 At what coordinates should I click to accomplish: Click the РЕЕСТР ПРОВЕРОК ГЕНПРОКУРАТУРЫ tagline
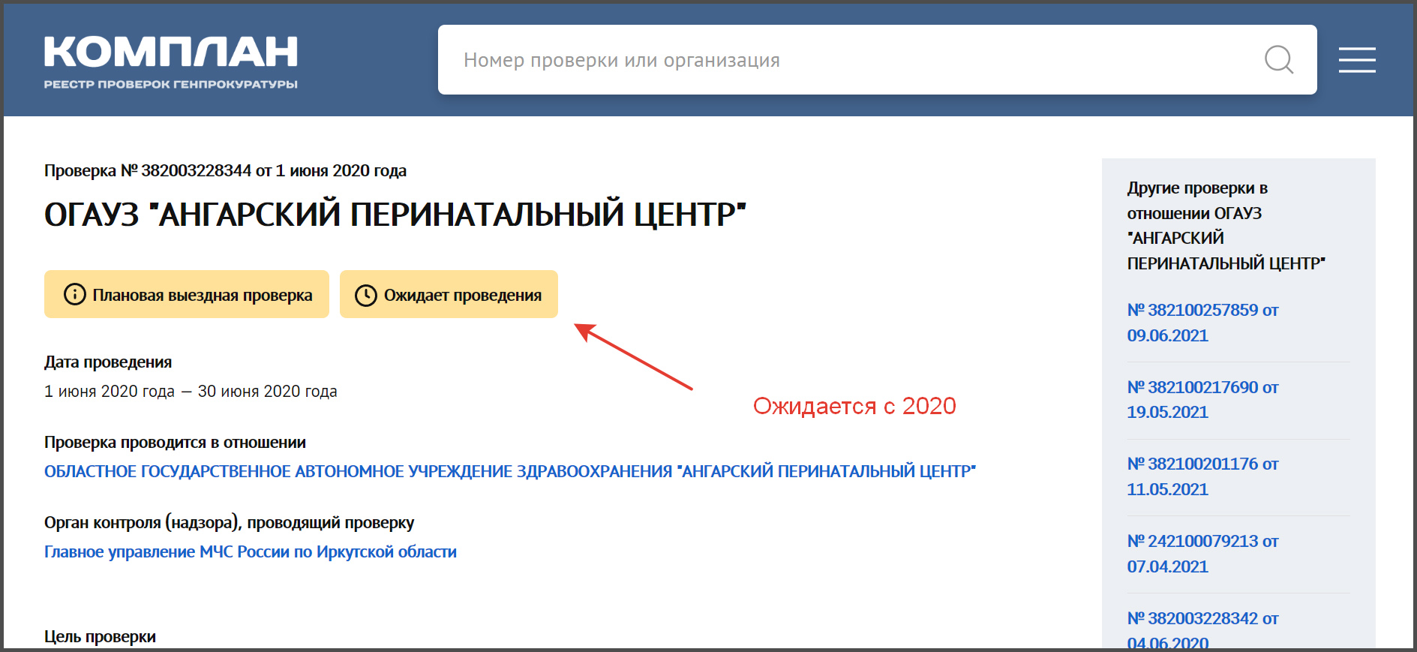(x=171, y=84)
